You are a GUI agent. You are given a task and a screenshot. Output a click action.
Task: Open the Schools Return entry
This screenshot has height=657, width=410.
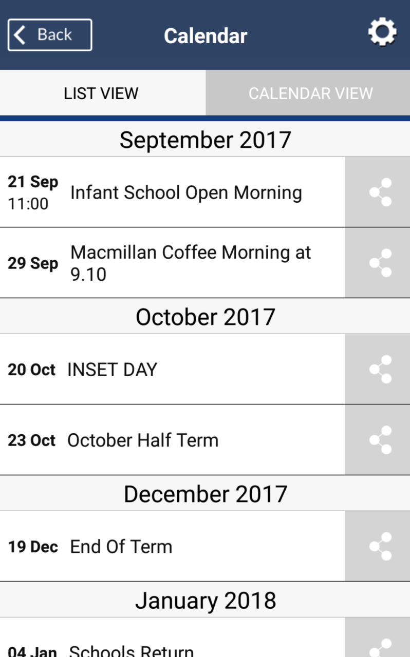pos(172,637)
